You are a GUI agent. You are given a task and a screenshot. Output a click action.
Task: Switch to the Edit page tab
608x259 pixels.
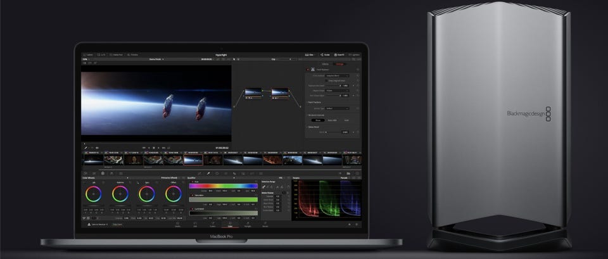click(x=195, y=224)
